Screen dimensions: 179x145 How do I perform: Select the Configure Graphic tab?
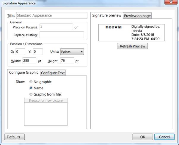point(23,72)
